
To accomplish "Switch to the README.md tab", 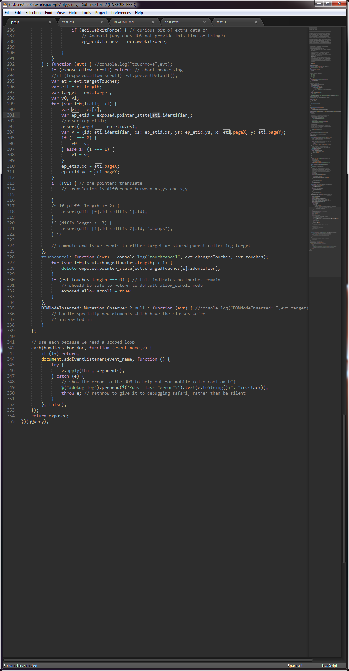I will (x=124, y=22).
